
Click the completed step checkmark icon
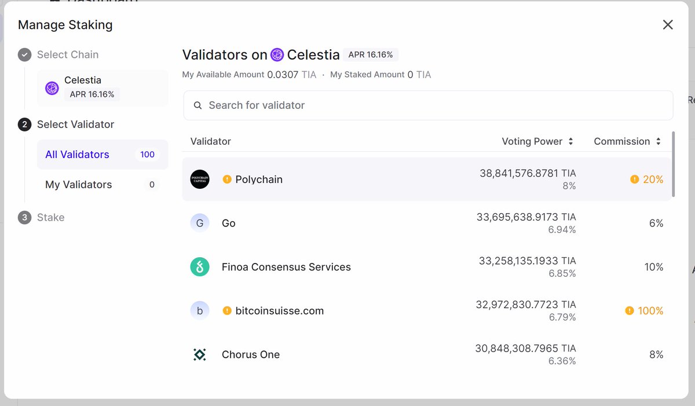(24, 55)
